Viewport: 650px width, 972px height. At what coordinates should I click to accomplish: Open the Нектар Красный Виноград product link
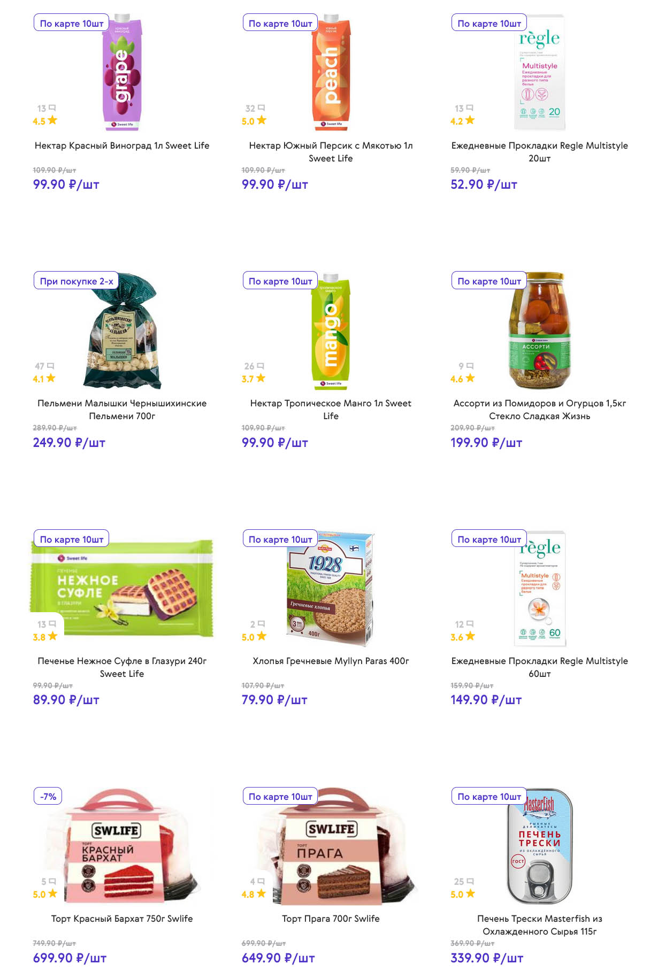(122, 145)
